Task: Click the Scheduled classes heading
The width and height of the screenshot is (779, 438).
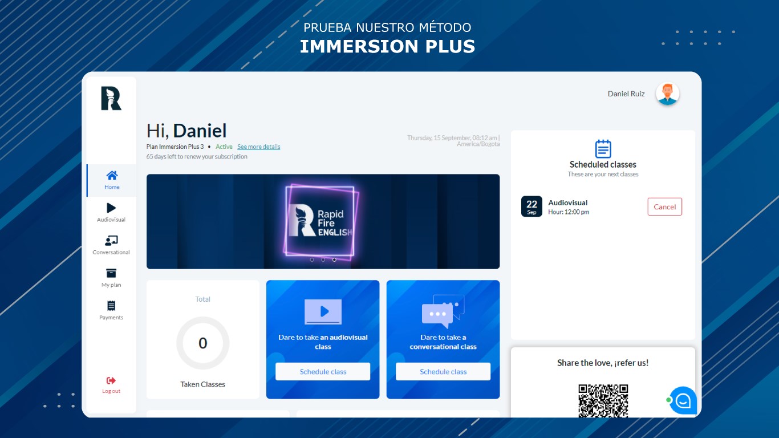Action: (603, 164)
